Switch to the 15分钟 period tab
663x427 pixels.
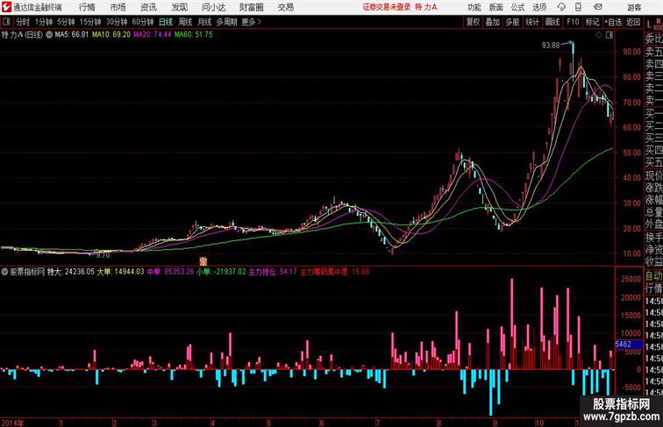(x=90, y=22)
